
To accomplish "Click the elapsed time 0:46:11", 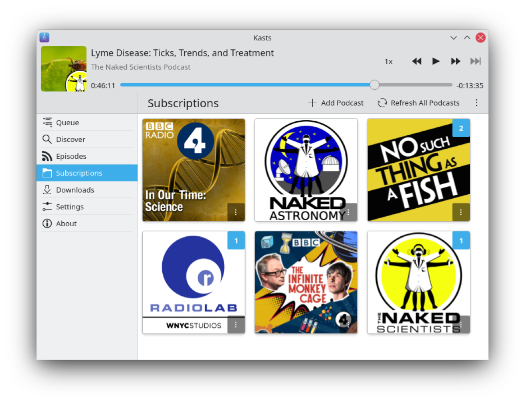I will (103, 85).
